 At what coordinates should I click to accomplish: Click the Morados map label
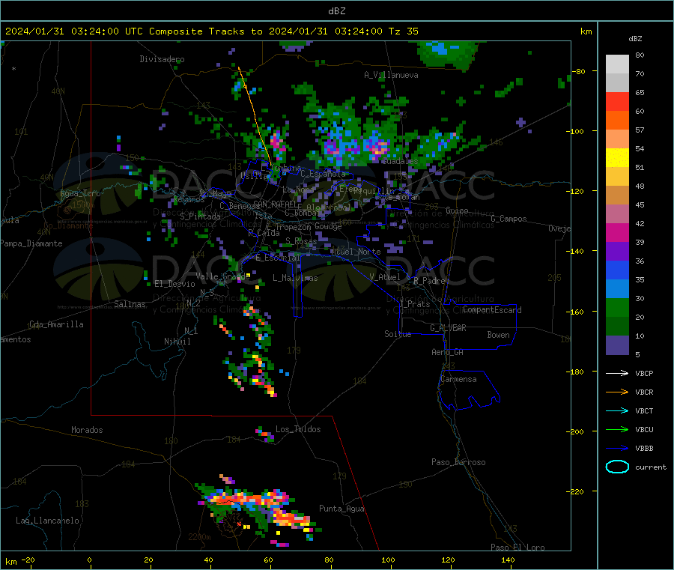(88, 430)
